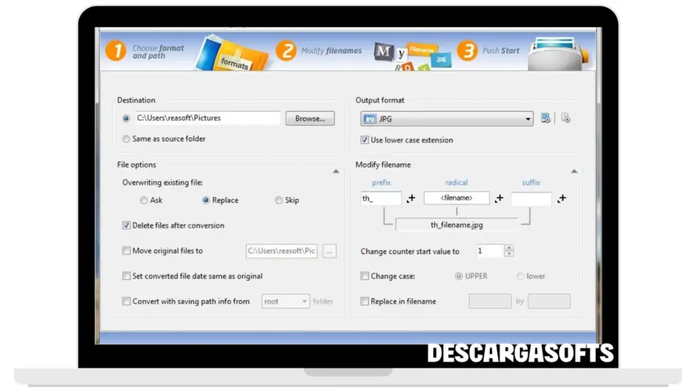
Task: Click the plus icon next to radical field
Action: pos(500,199)
